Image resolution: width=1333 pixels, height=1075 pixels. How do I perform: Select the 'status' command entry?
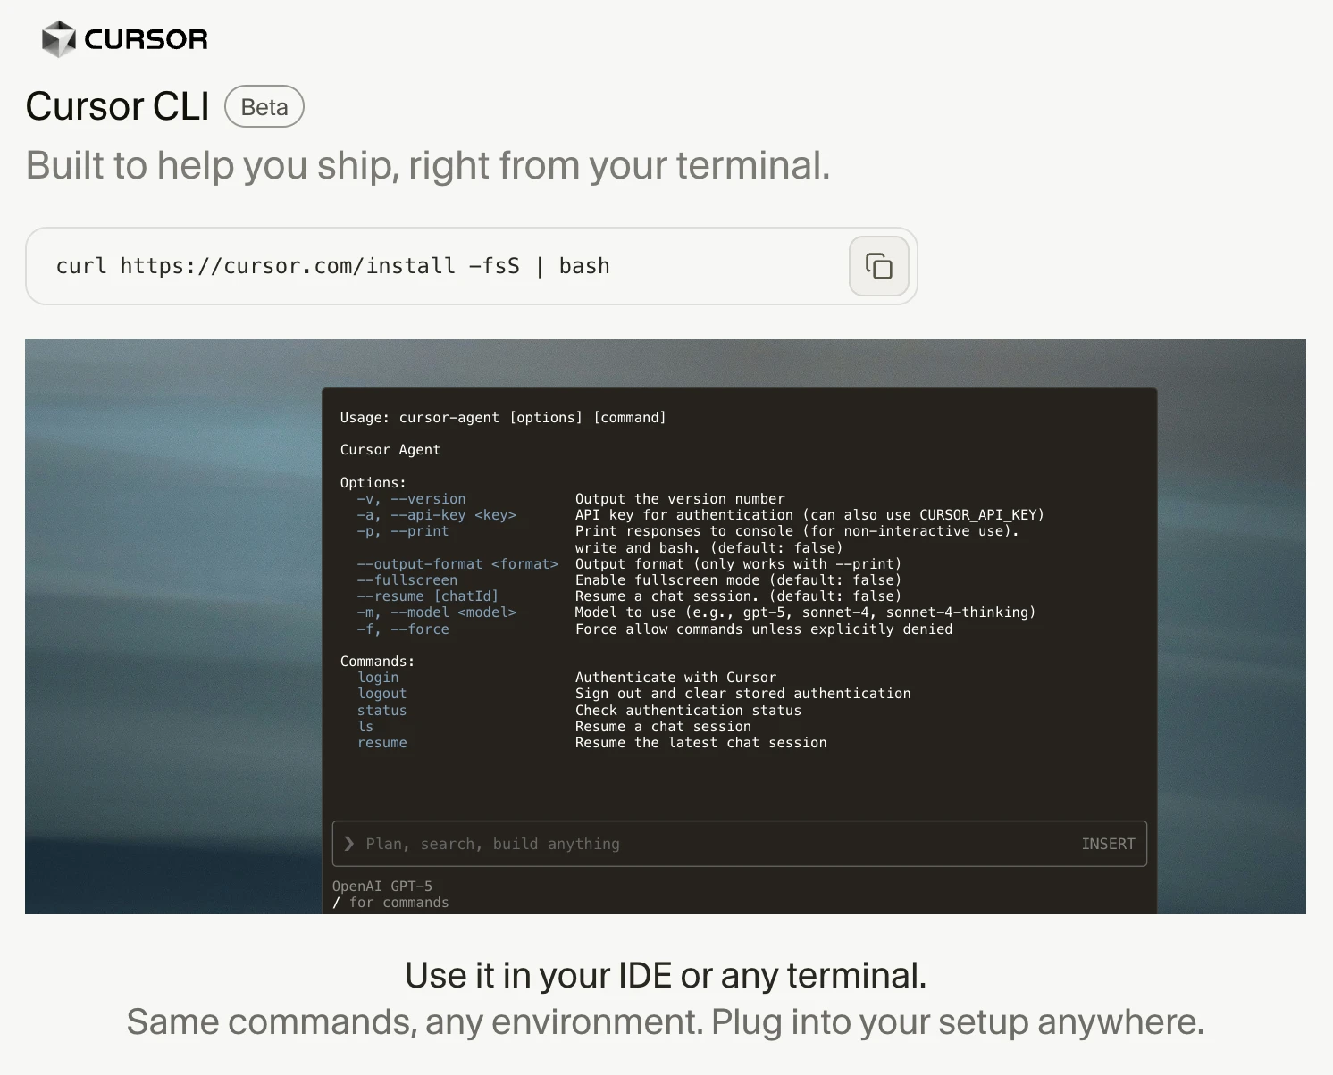(x=381, y=711)
